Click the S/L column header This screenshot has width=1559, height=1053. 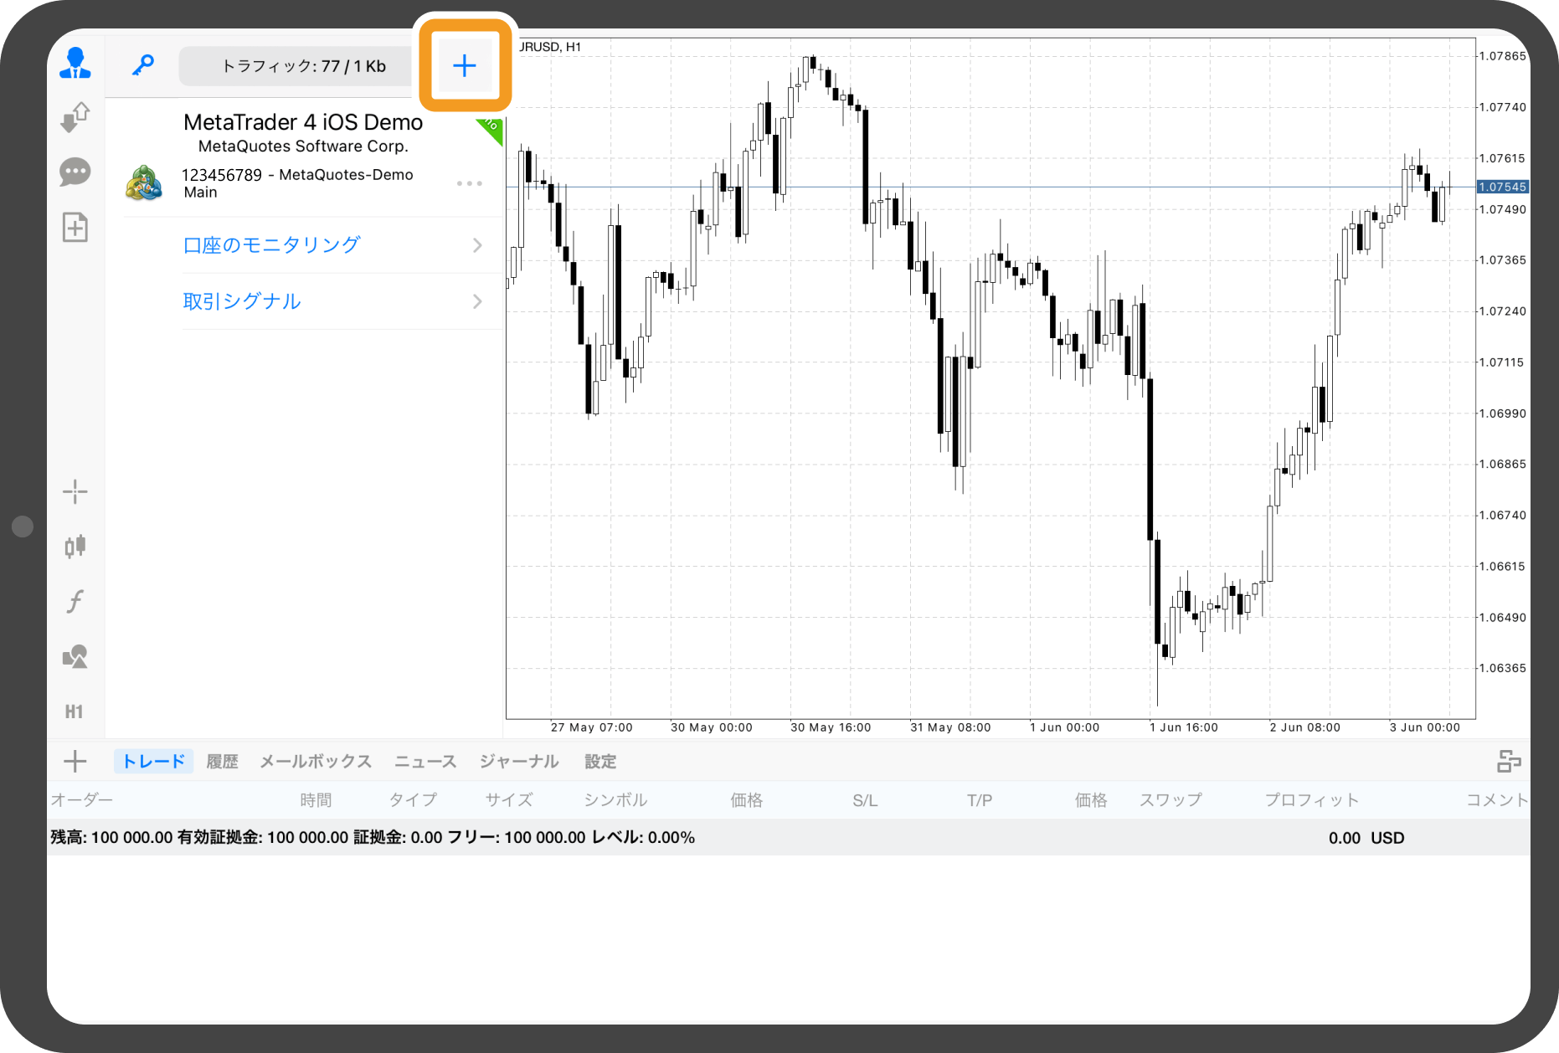click(x=865, y=800)
